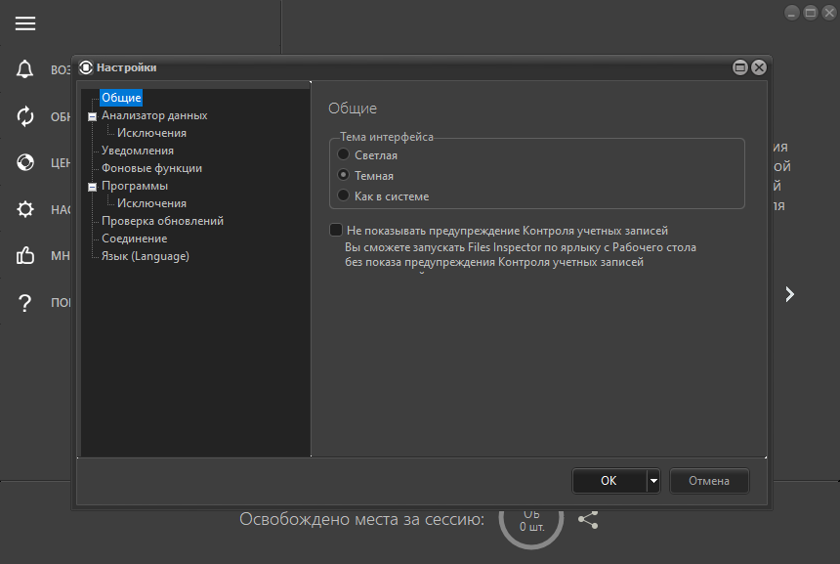Click the share icon near session stats
840x564 pixels.
pos(588,520)
